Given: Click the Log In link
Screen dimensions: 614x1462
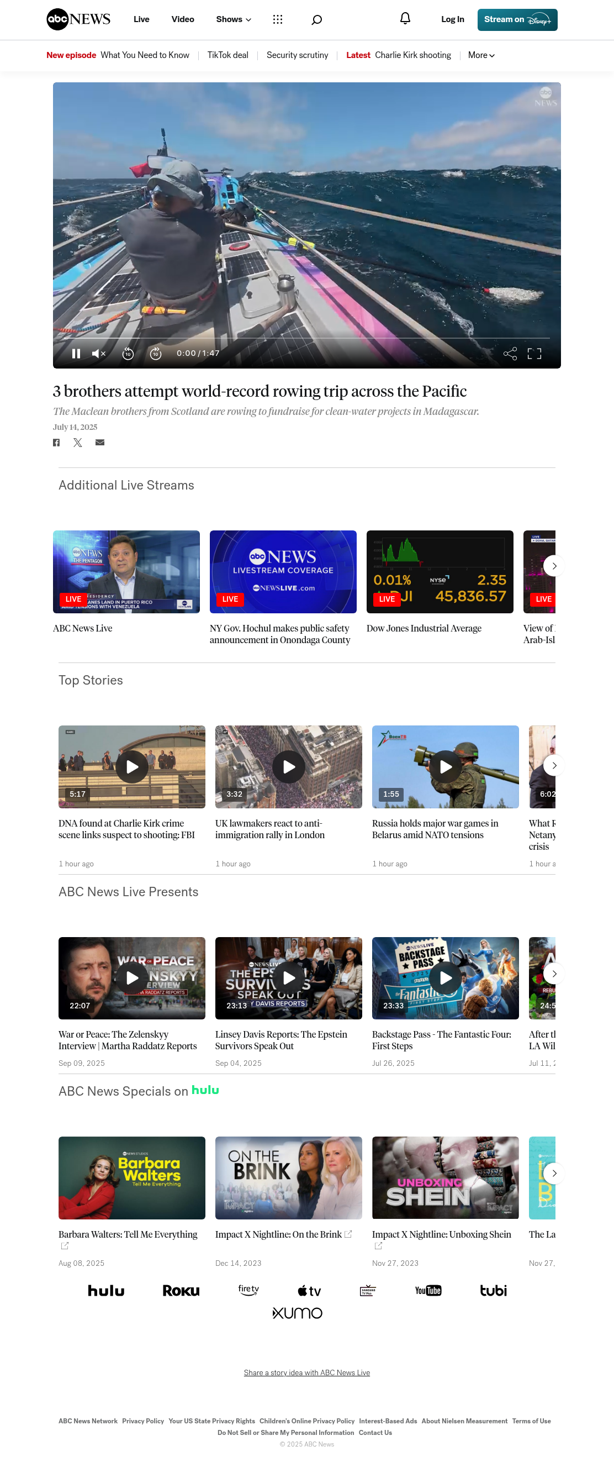Looking at the screenshot, I should click(x=452, y=19).
